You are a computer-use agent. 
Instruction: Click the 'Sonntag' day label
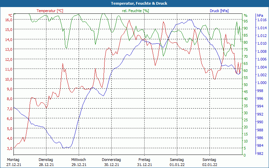pos(209,160)
